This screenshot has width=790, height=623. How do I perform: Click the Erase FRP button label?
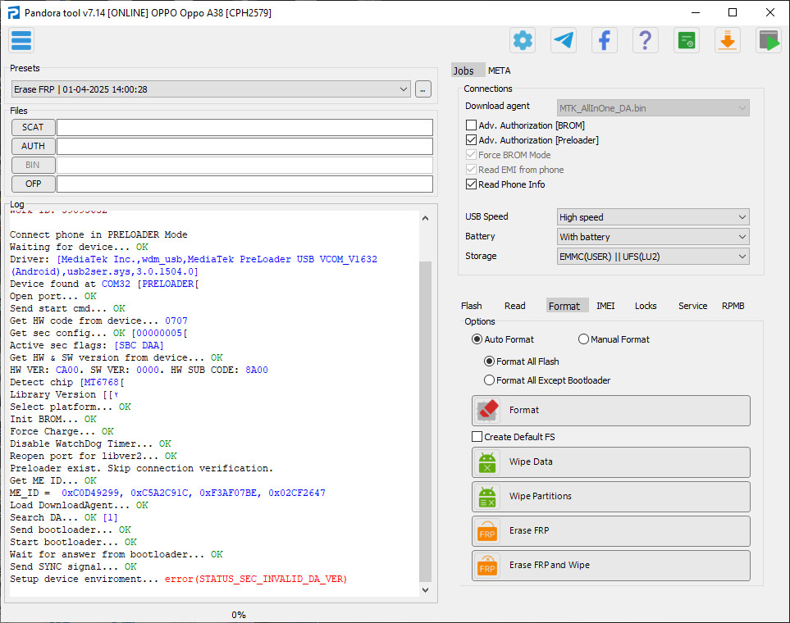pyautogui.click(x=529, y=531)
